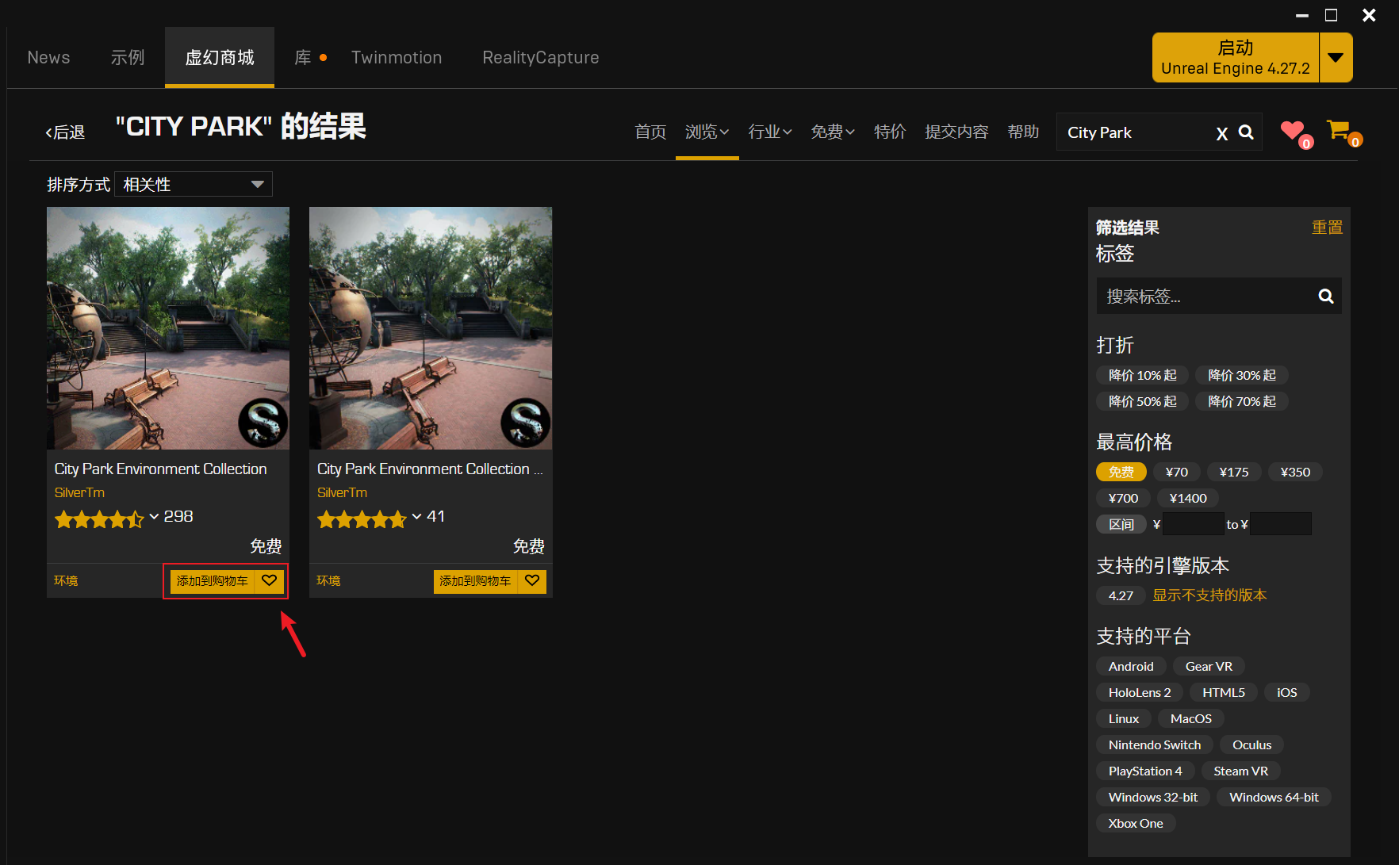Open second City Park Environment Collection thumbnail

point(431,328)
